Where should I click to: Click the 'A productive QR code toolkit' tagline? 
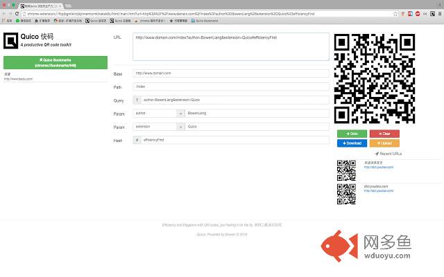46,44
